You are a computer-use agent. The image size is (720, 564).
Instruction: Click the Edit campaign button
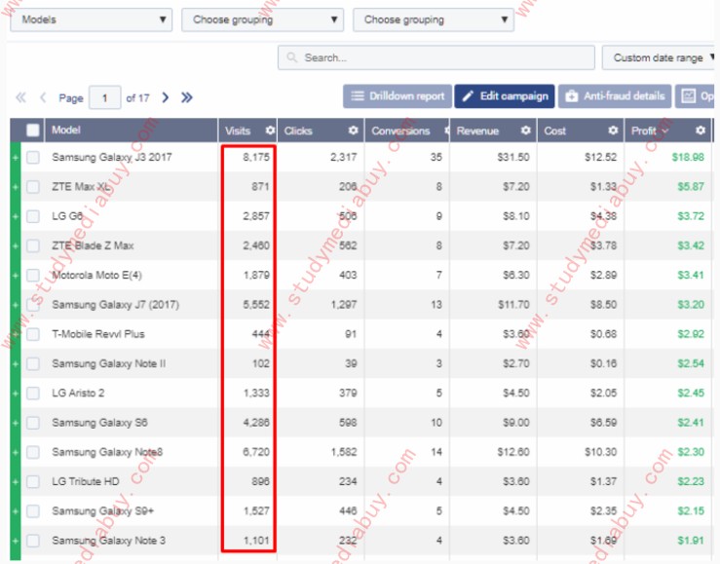(x=505, y=96)
